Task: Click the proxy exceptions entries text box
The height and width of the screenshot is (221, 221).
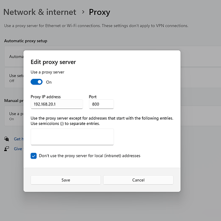Action: click(x=72, y=137)
